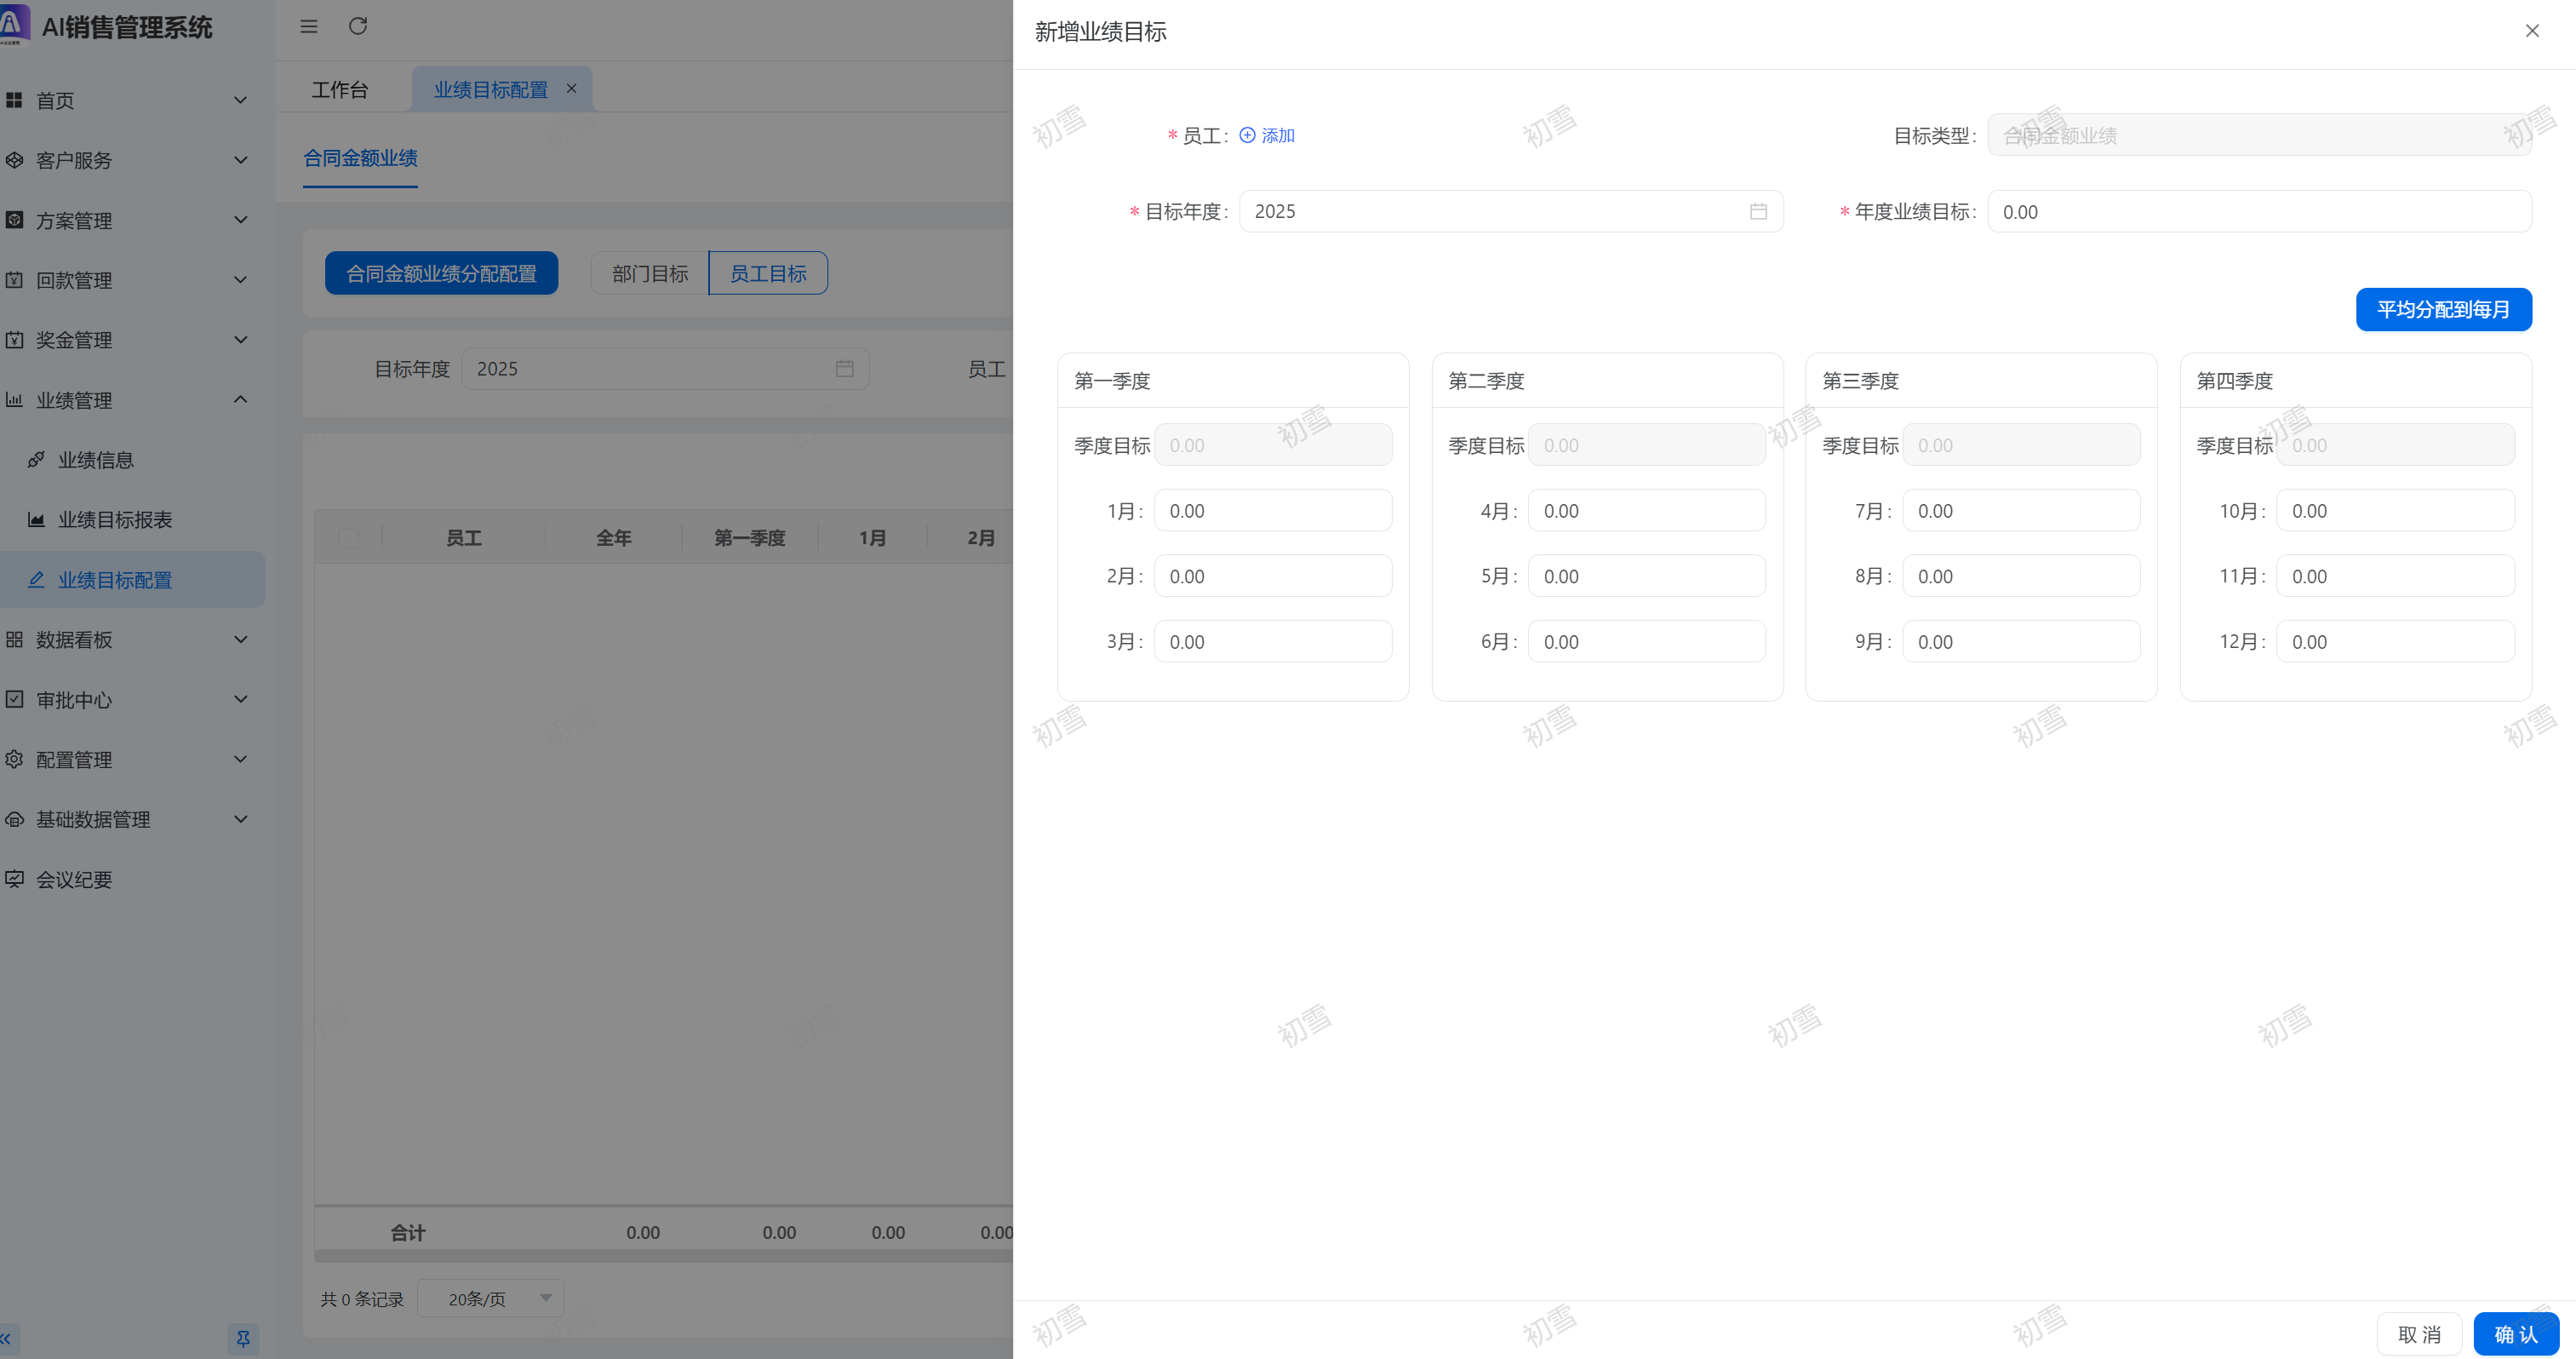Open the 20条/页 page size dropdown

tap(490, 1298)
